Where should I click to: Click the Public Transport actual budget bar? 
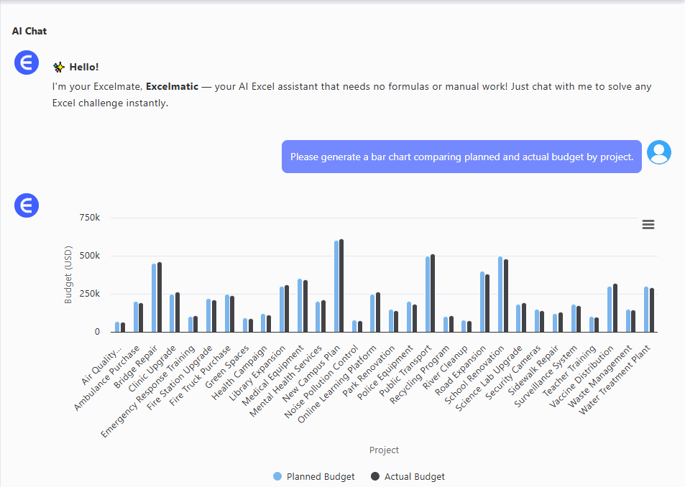coord(433,293)
